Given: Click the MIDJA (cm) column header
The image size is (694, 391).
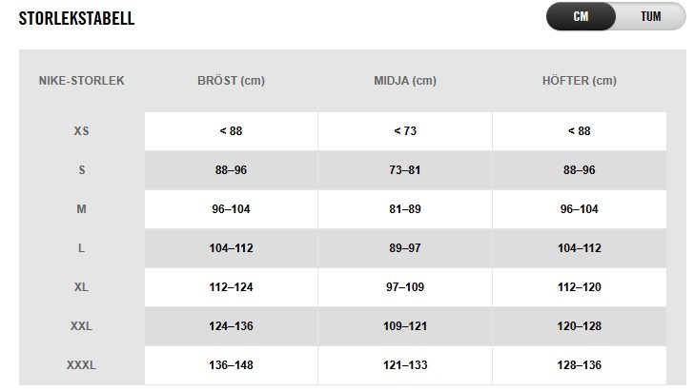Looking at the screenshot, I should [x=404, y=81].
